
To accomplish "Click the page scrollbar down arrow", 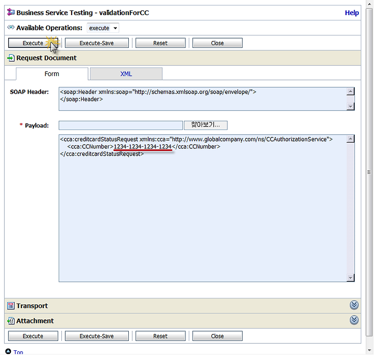I will click(x=369, y=350).
